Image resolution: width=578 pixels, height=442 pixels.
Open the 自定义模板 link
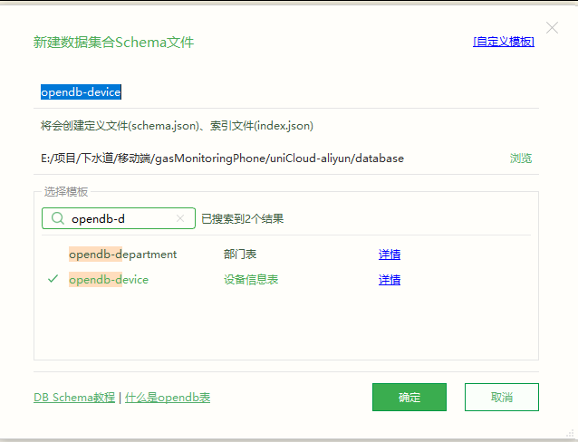504,42
